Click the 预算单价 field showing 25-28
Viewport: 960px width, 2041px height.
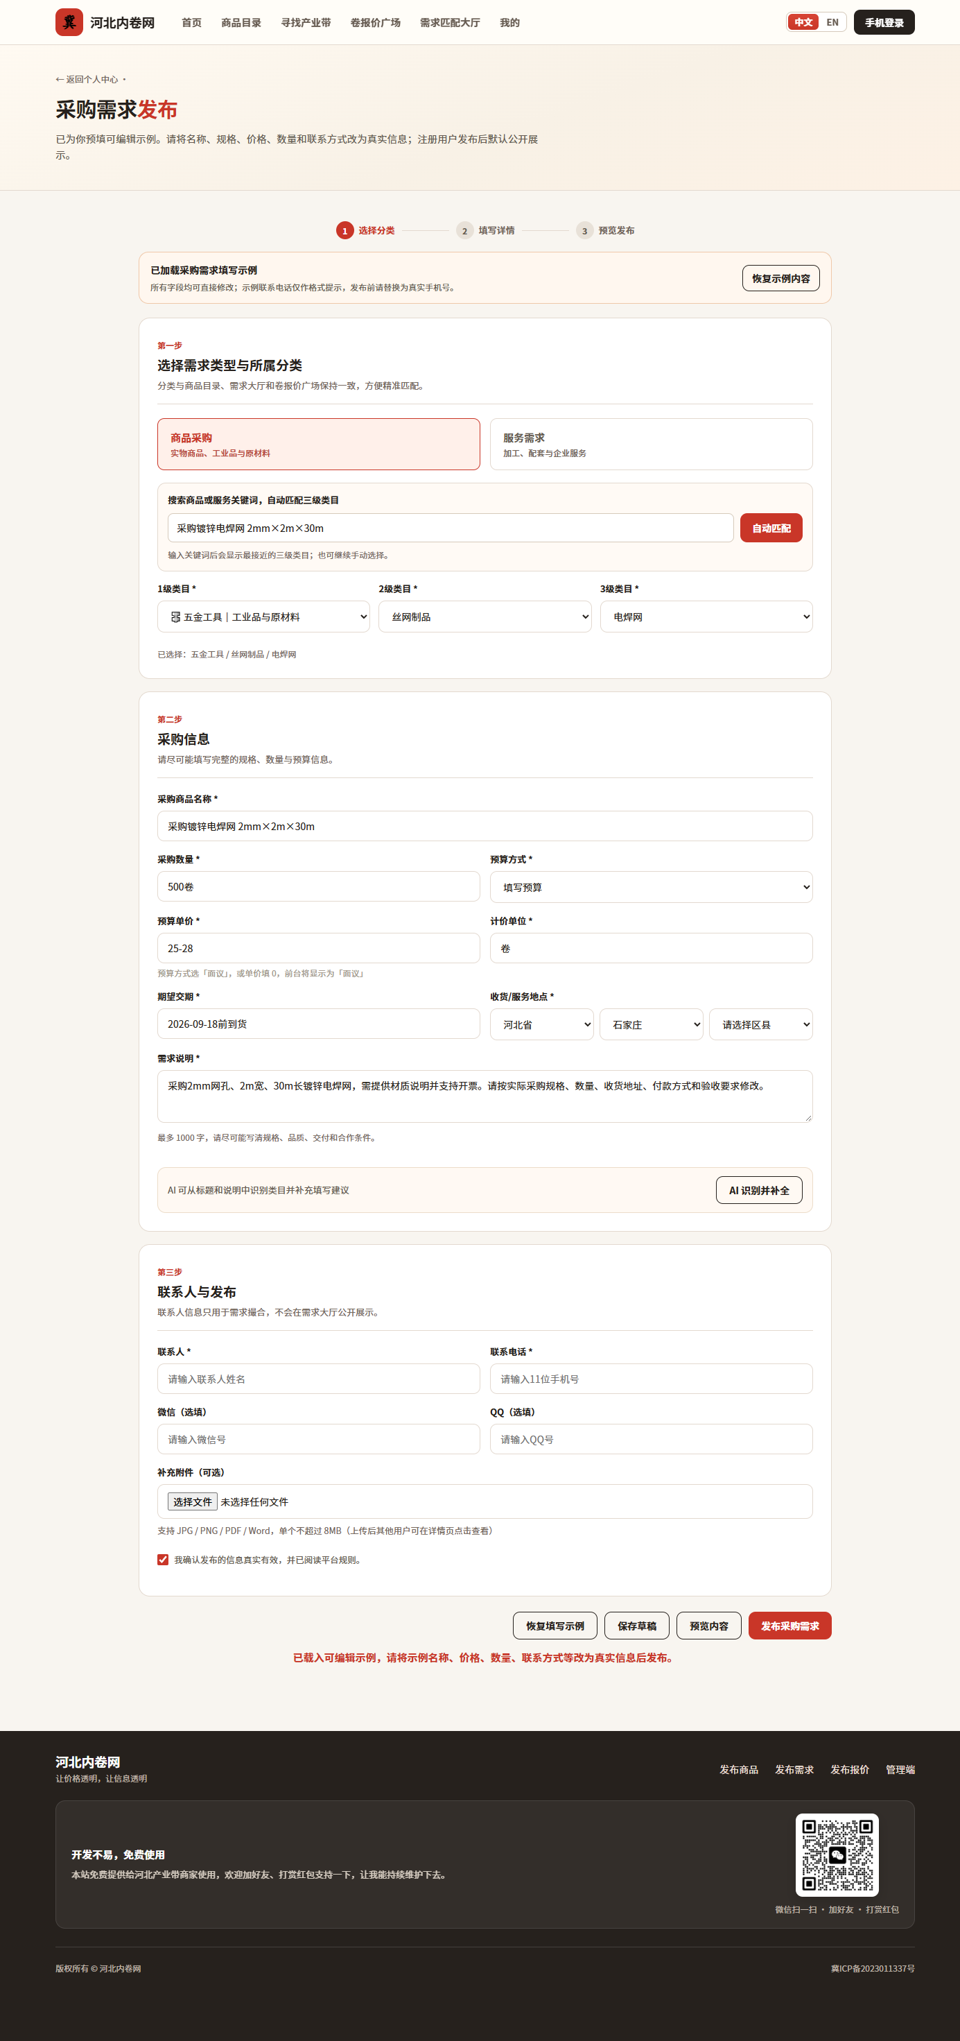click(x=318, y=949)
